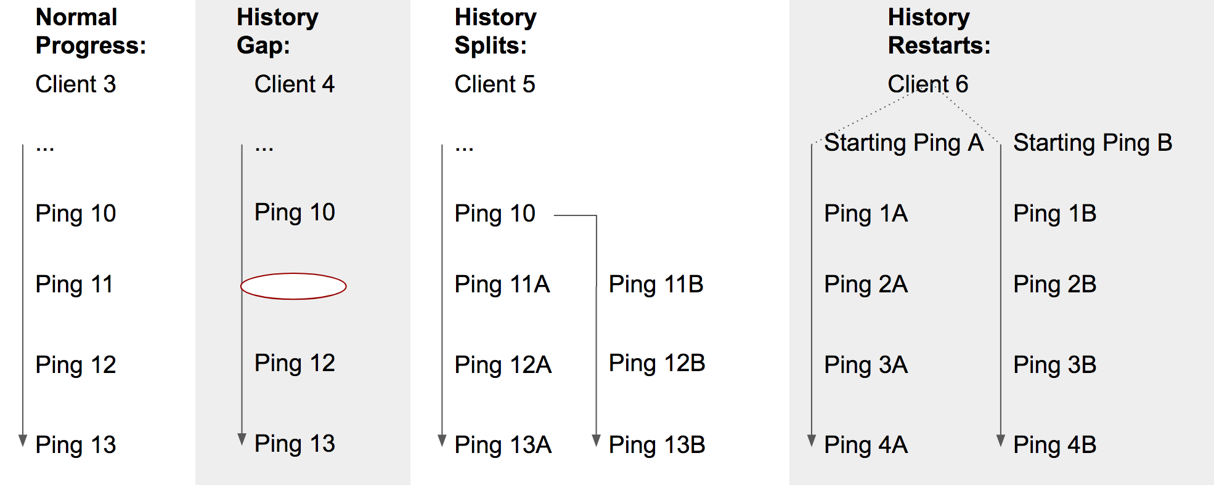Select the "History Gap:" heading
This screenshot has height=485, width=1214.
[x=277, y=31]
